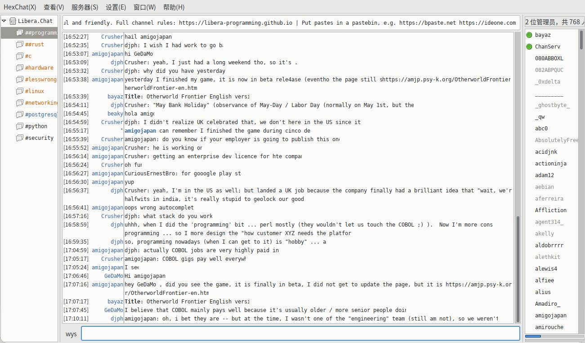Click the channel topic bar
Viewport: 585px width, 343px height.
tap(291, 22)
